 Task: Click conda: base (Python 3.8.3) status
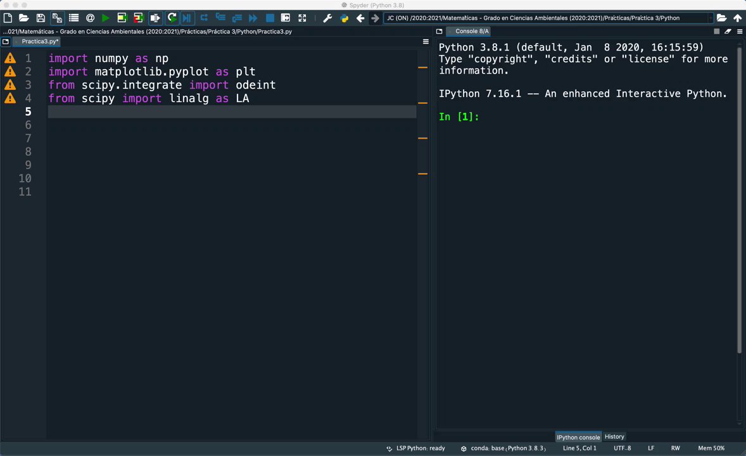[503, 448]
